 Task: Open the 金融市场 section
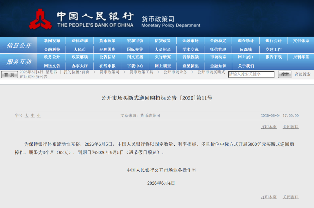[x=190, y=41]
